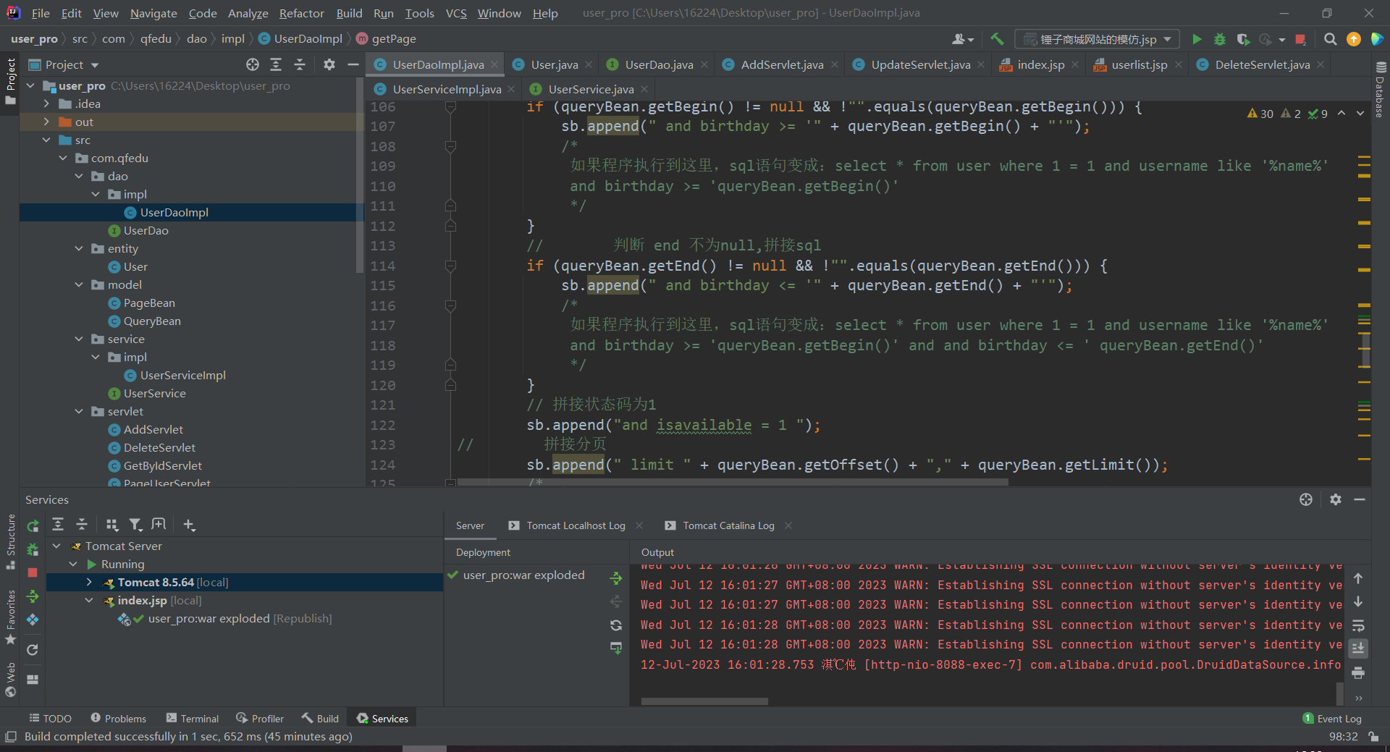Expand all in Project panel toolbar
This screenshot has height=752, width=1390.
tap(276, 64)
